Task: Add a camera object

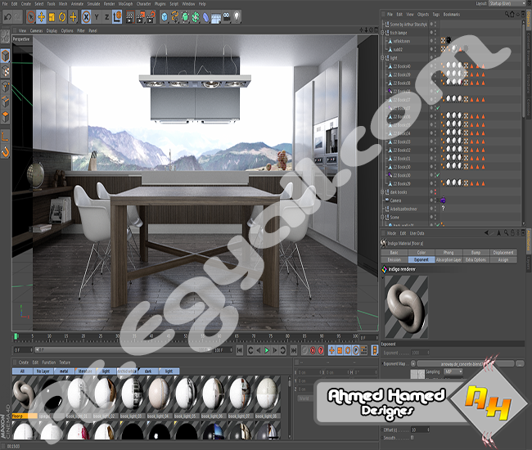Action: tap(227, 17)
